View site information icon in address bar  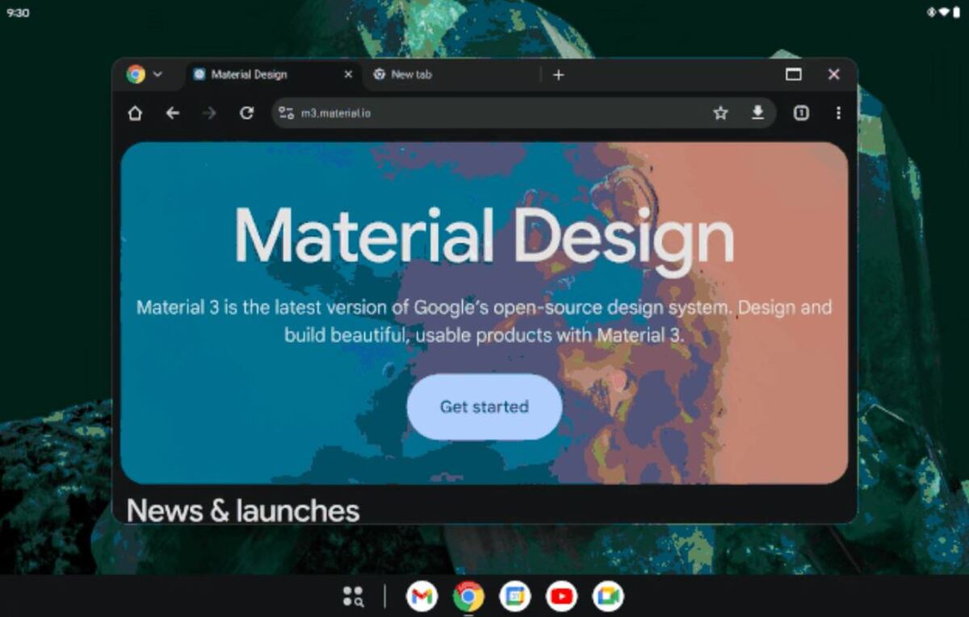pos(286,113)
